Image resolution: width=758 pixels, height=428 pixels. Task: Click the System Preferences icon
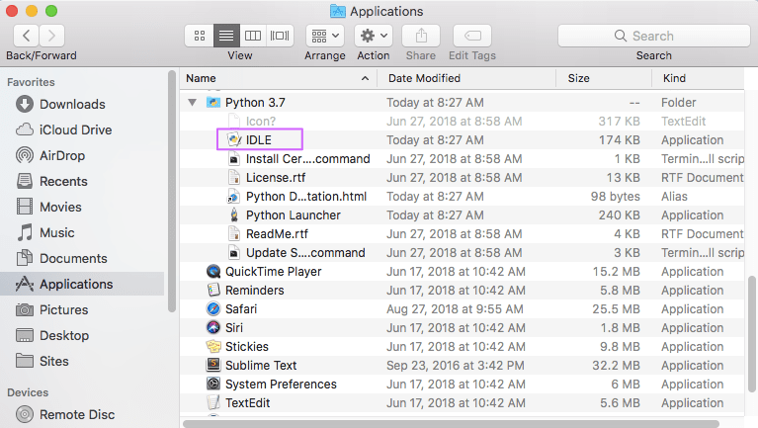coord(213,385)
